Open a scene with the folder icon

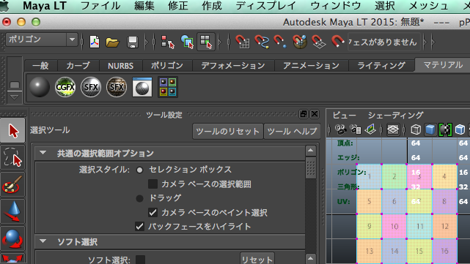coord(112,42)
